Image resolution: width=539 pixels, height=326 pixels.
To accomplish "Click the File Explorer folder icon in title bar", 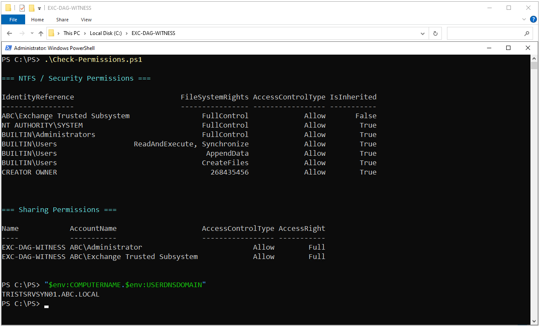I will point(8,8).
